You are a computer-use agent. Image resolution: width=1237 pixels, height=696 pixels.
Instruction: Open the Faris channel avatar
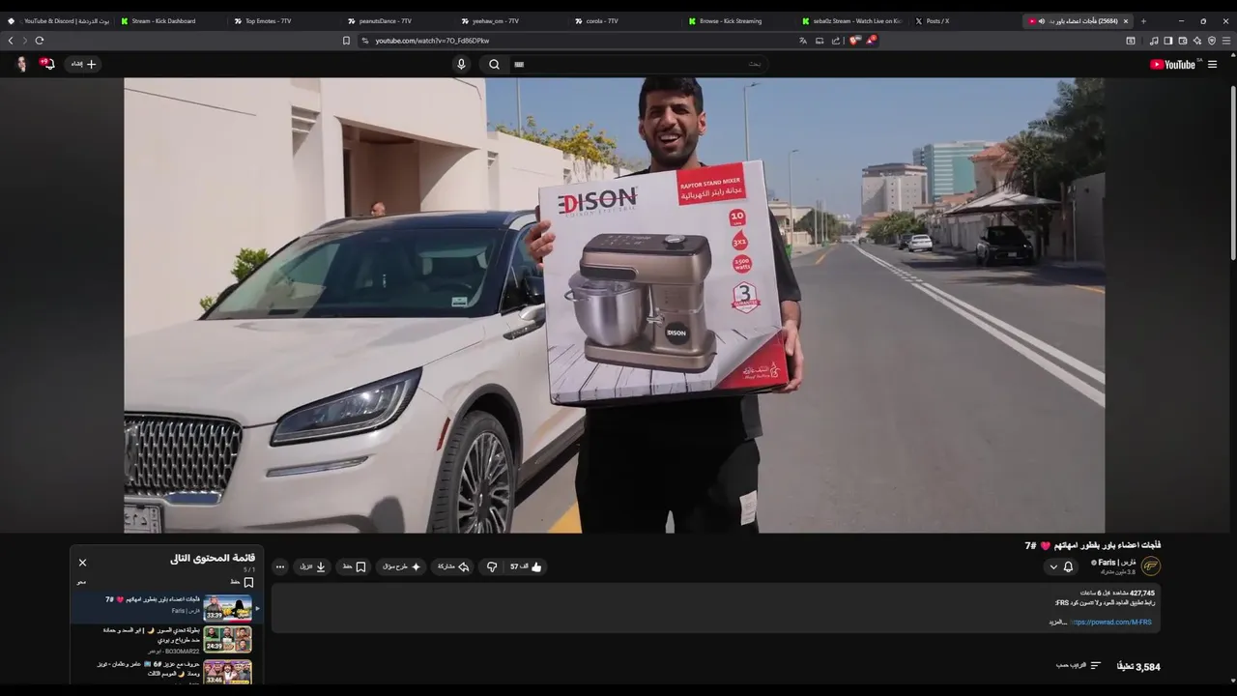point(1150,566)
